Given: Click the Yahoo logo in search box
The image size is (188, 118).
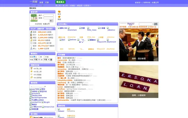Looking at the screenshot, I should pyautogui.click(x=131, y=24).
